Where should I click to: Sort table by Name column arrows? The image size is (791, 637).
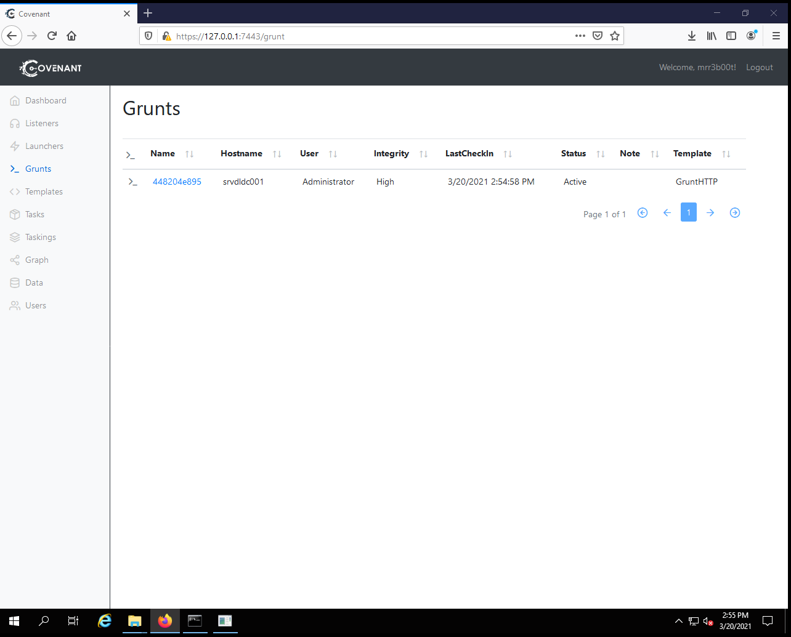pos(190,154)
